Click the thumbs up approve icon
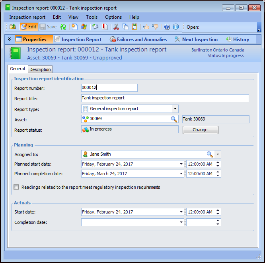265x263 pixels. pyautogui.click(x=146, y=27)
